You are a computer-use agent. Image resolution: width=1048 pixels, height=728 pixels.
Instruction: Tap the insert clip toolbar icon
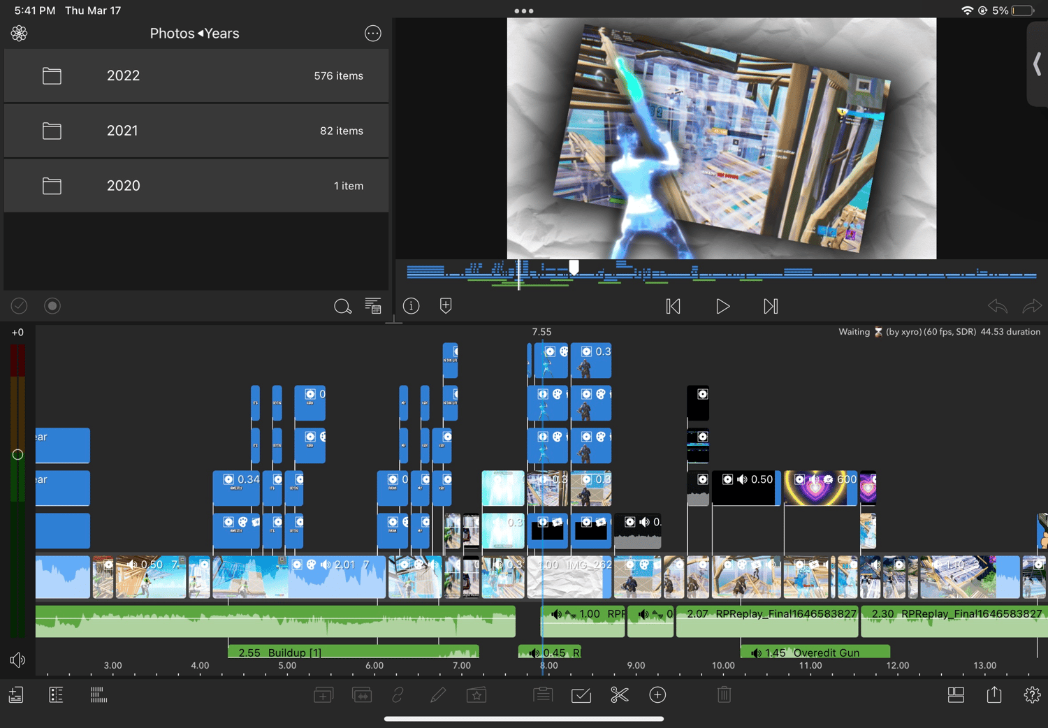[323, 694]
